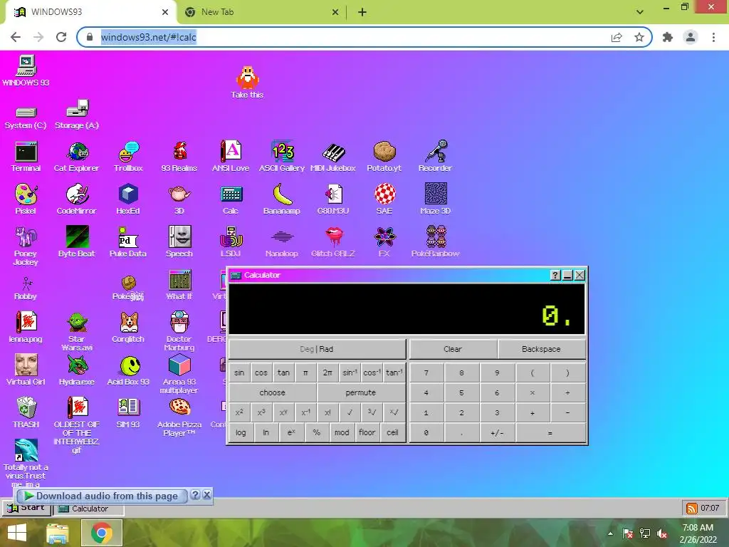Click the floor function key

click(367, 432)
